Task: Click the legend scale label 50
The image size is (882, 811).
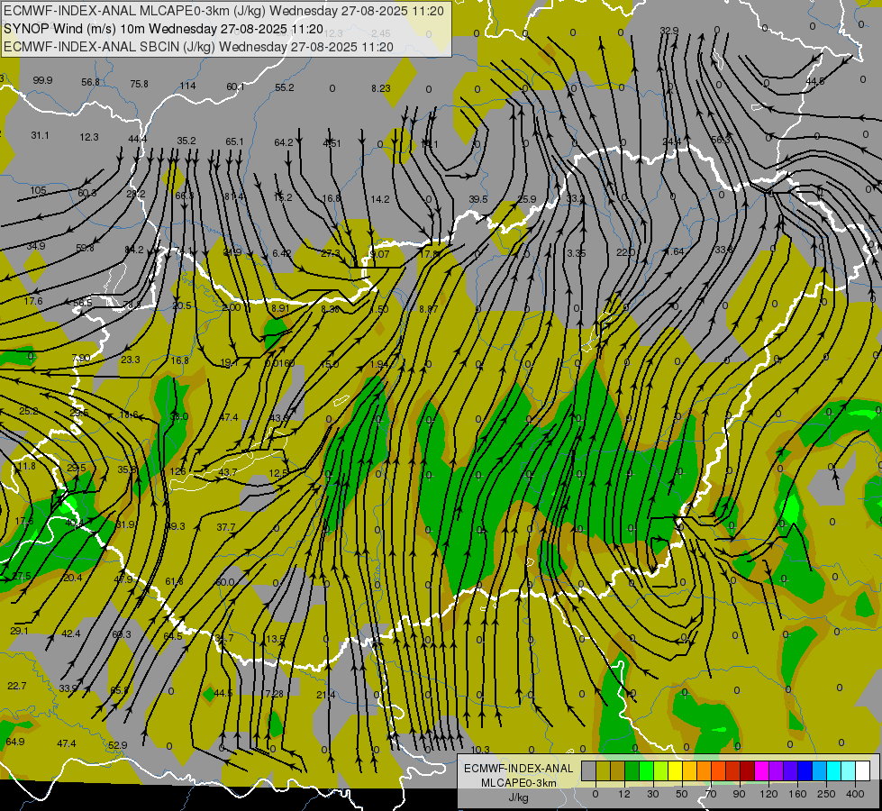Action: click(682, 794)
